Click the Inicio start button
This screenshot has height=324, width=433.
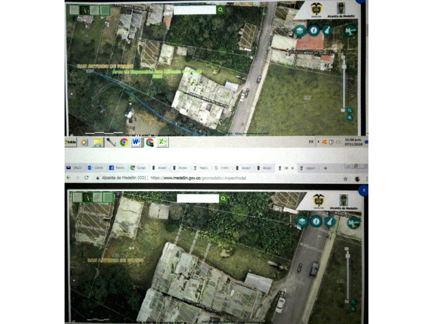click(71, 142)
